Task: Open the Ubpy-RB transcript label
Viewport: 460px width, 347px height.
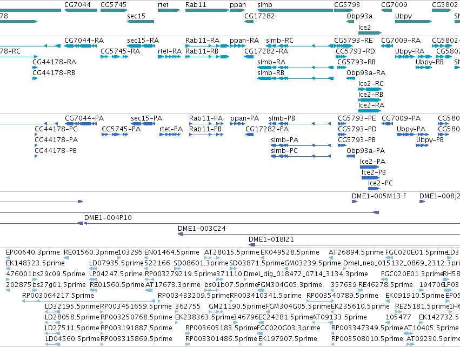Action: (x=430, y=62)
